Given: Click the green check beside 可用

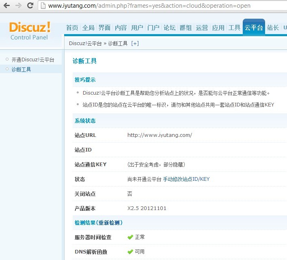Looking at the screenshot, I should (x=130, y=252).
